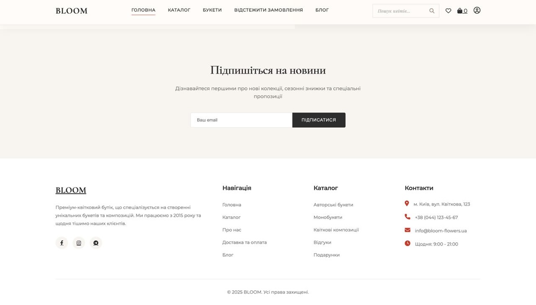This screenshot has height=305, width=536.
Task: Click the location pin icon beside the address
Action: 407,203
